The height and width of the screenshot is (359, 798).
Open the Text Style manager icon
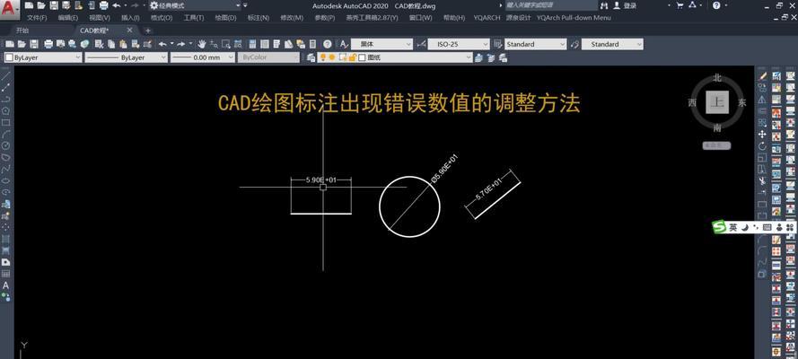click(x=344, y=44)
